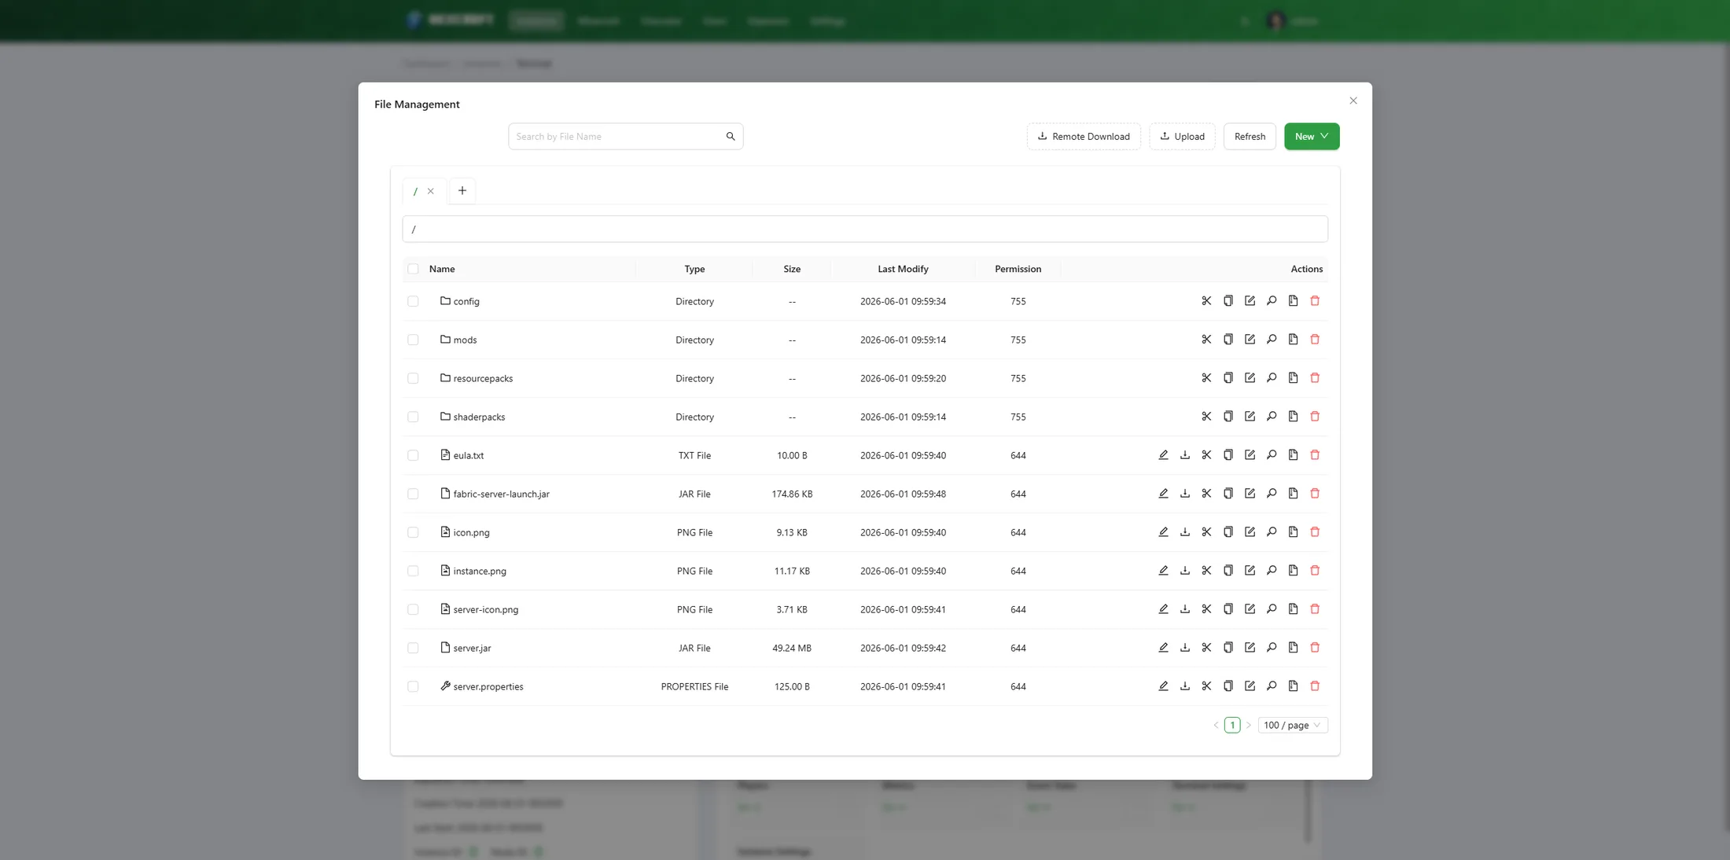Rename the instance.png file
This screenshot has height=860, width=1730.
pyautogui.click(x=1250, y=571)
